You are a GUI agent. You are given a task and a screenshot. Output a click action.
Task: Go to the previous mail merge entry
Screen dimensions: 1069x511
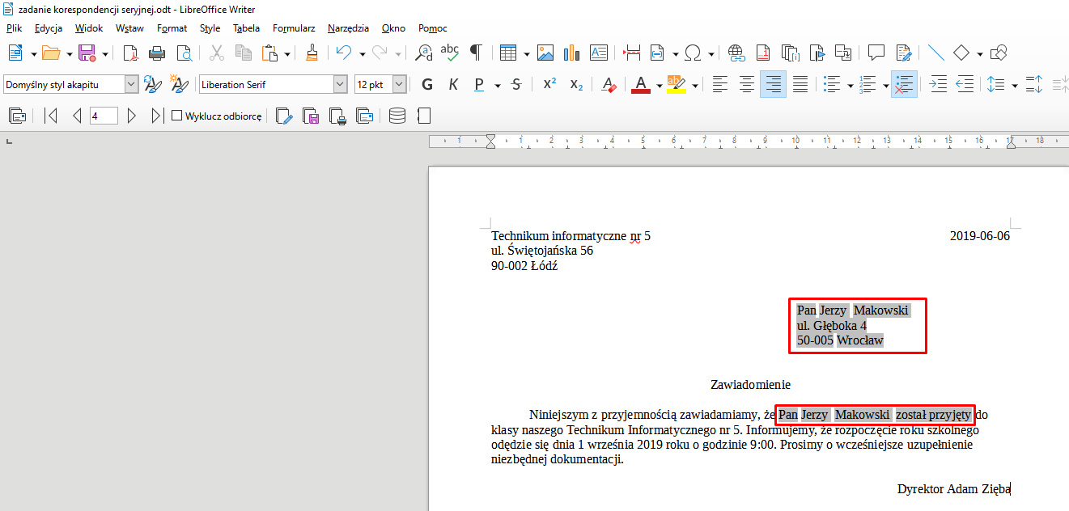click(x=77, y=116)
